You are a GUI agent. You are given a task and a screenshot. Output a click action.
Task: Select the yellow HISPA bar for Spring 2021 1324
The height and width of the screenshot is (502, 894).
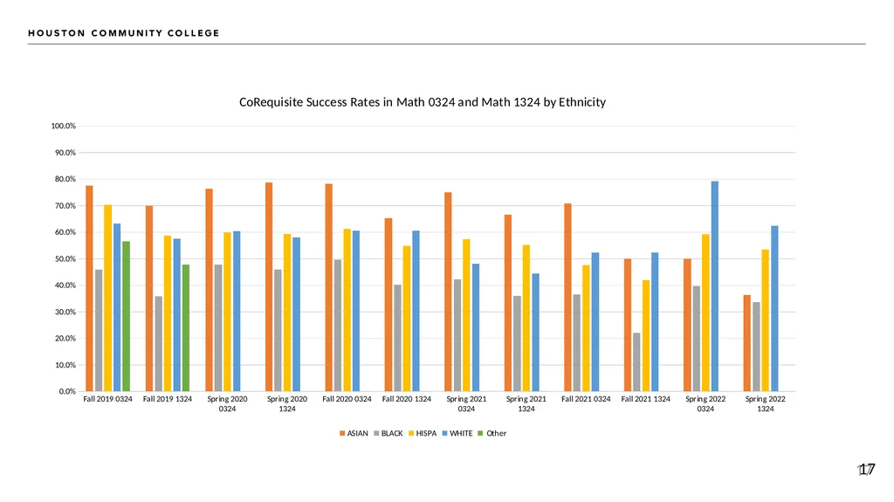pyautogui.click(x=526, y=319)
